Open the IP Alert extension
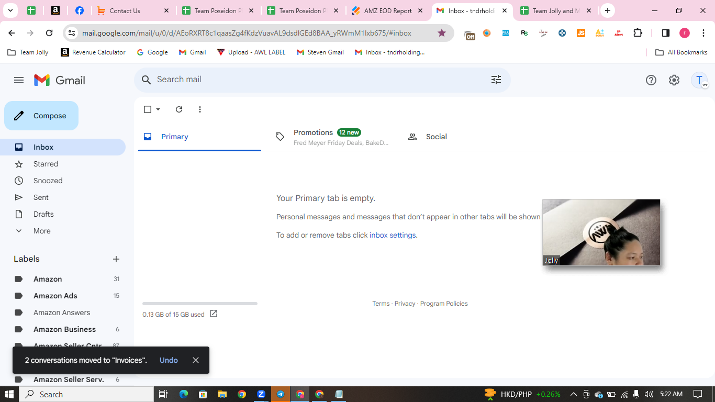The width and height of the screenshot is (715, 402). (x=619, y=33)
